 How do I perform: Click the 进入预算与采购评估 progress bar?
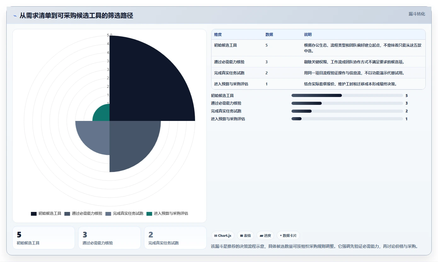[x=347, y=119]
